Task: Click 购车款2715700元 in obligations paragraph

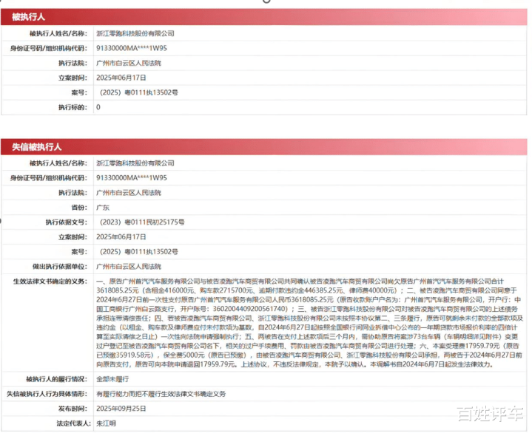Action: pyautogui.click(x=226, y=290)
